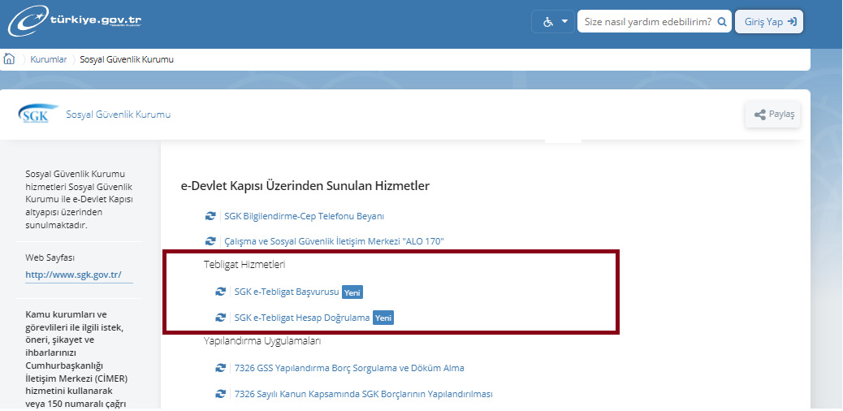Click the Giriş Yap login button
The width and height of the screenshot is (843, 411).
[769, 21]
